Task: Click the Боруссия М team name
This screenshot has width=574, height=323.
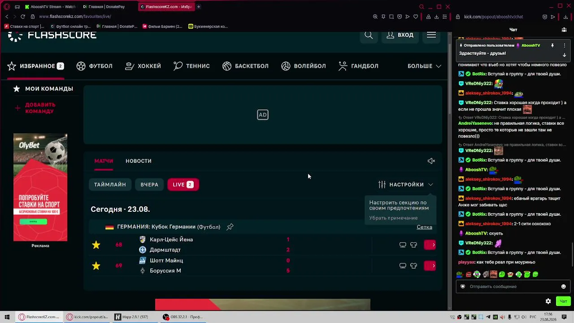Action: 165,271
